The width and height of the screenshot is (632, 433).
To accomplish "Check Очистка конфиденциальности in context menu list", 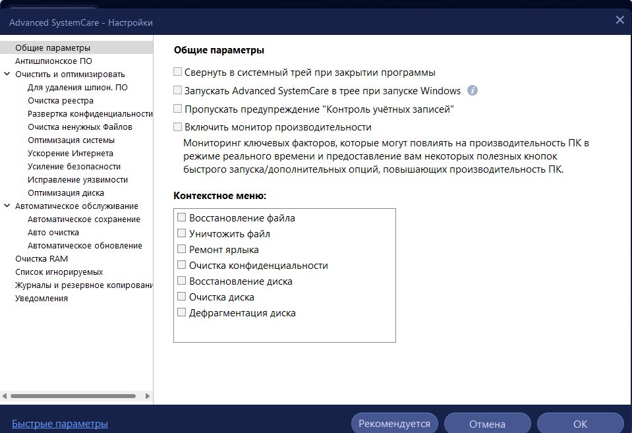I will [x=182, y=265].
